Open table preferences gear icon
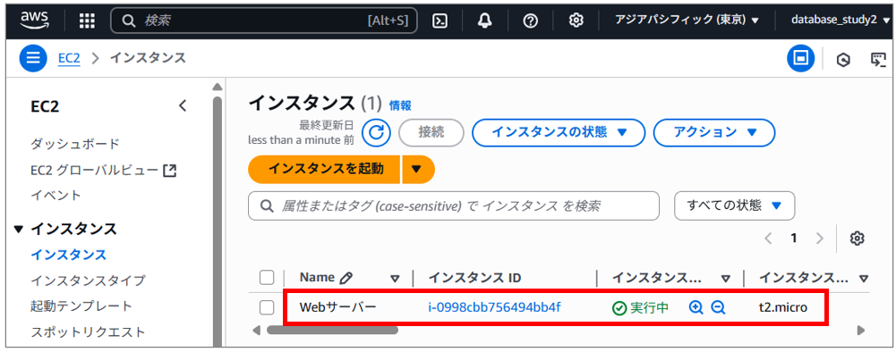This screenshot has height=352, width=896. coord(857,239)
